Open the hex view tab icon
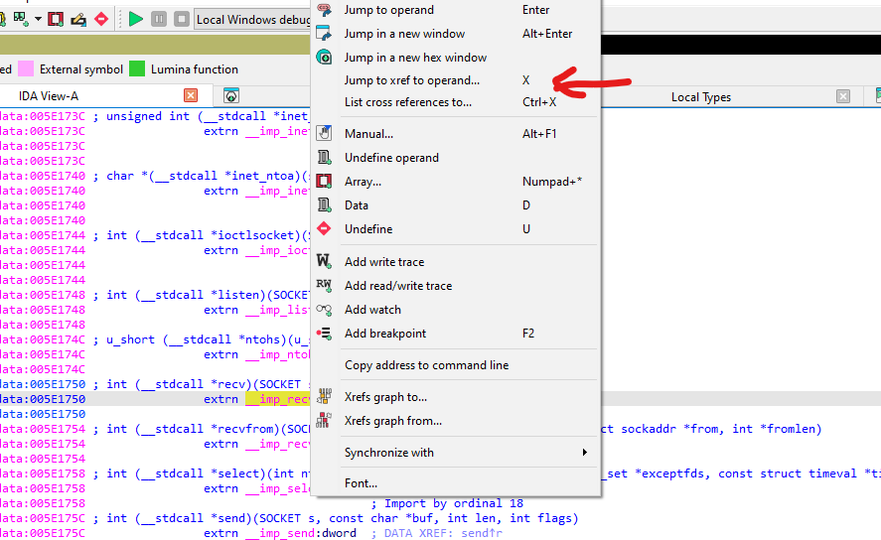This screenshot has height=540, width=881. 230,96
